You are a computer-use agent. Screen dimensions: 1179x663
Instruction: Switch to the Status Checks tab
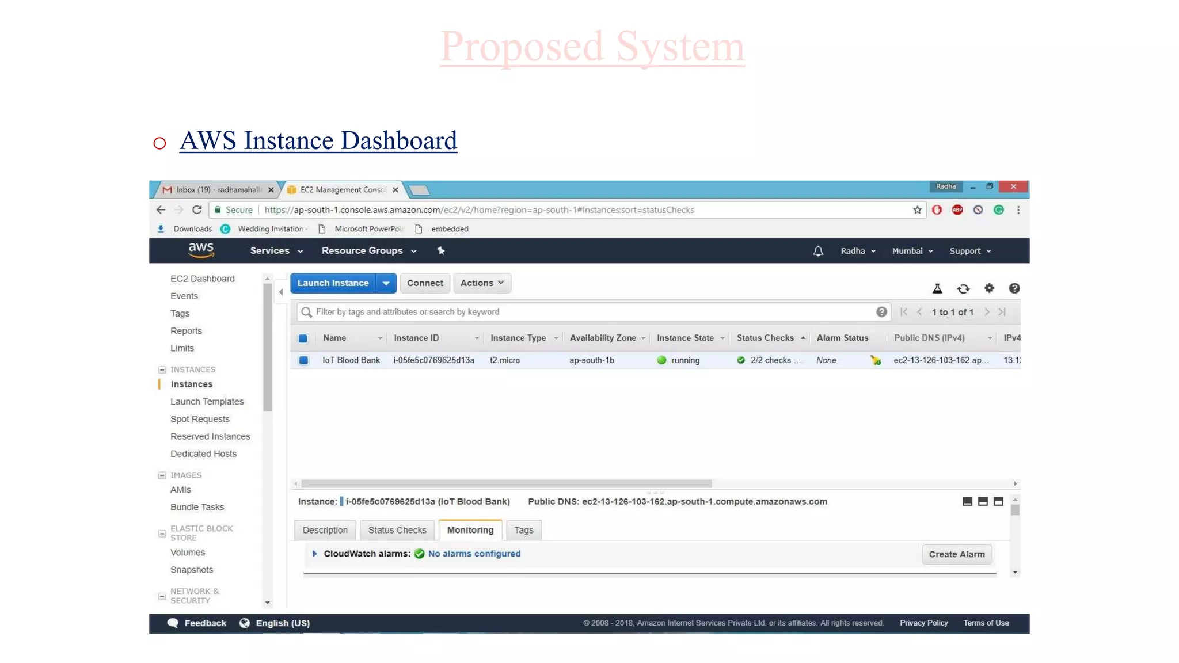tap(397, 530)
